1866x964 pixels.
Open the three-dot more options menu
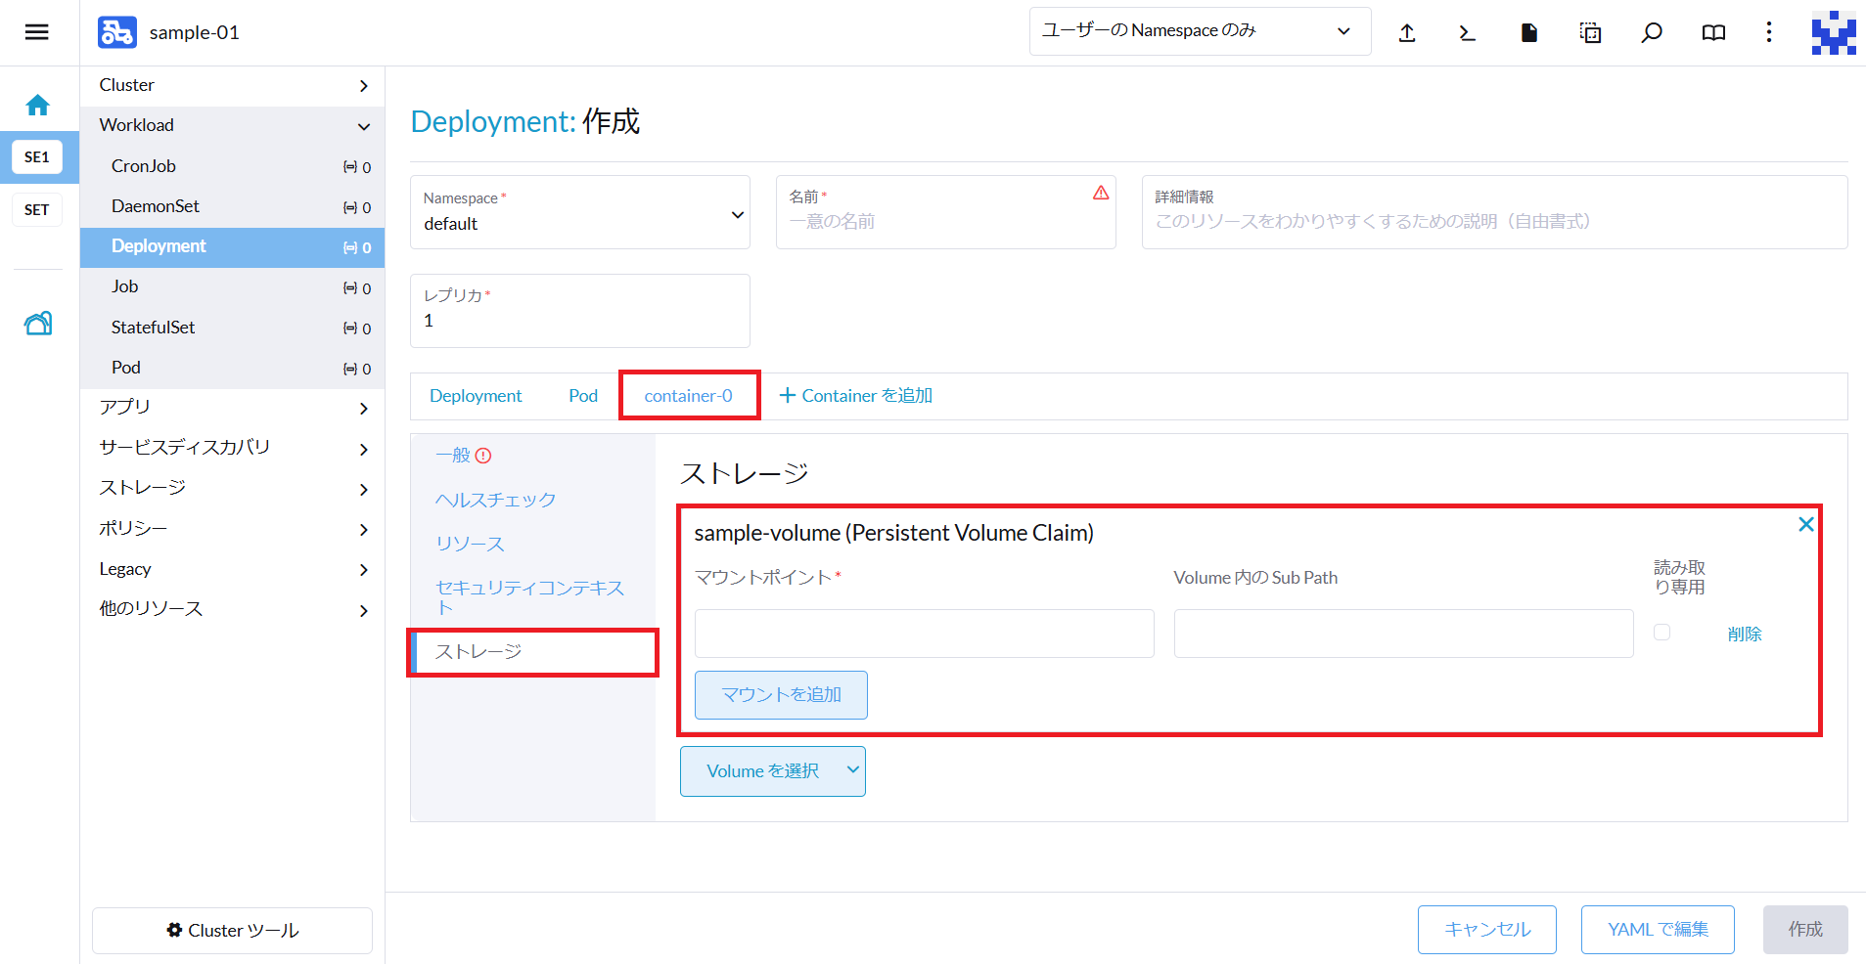pyautogui.click(x=1768, y=33)
